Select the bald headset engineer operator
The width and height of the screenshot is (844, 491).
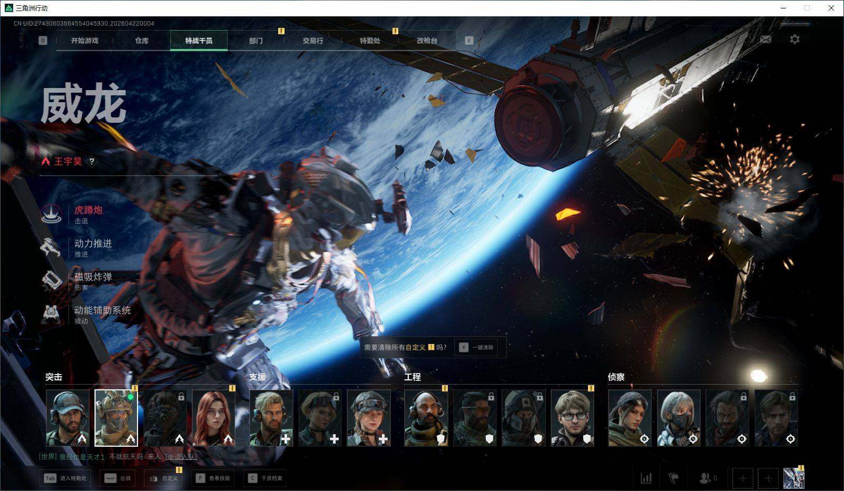pyautogui.click(x=426, y=418)
